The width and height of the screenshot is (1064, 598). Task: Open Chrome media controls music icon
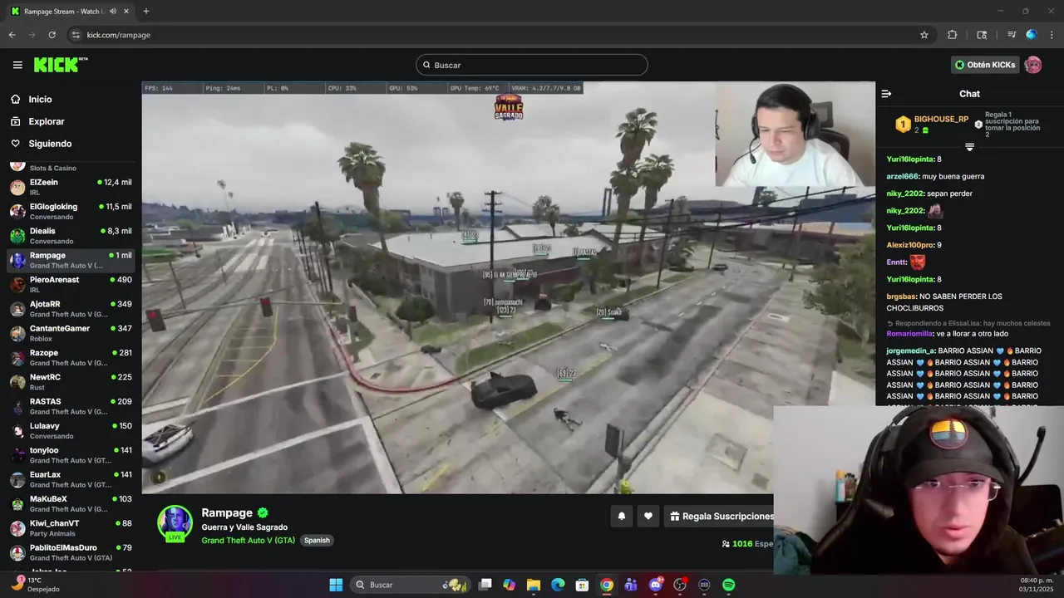click(1012, 35)
